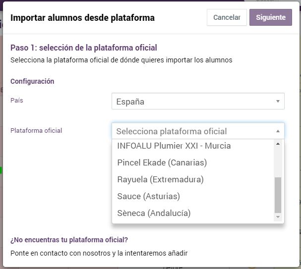This screenshot has height=269, width=301.
Task: Click the platform list scrollbar thumb
Action: click(278, 195)
